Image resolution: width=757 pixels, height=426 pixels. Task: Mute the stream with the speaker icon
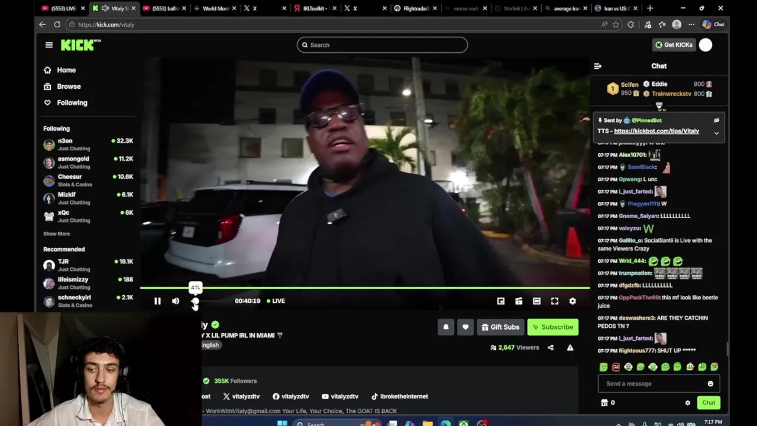(176, 301)
